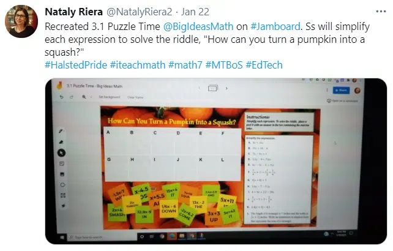Open the #Jamboard hashtag link
Viewport: 393px width, 251px height.
coord(275,26)
